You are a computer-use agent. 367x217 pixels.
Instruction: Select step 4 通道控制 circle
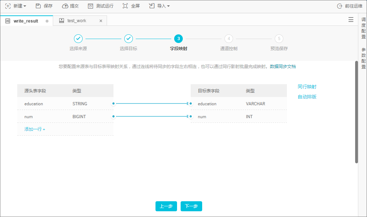click(x=229, y=39)
